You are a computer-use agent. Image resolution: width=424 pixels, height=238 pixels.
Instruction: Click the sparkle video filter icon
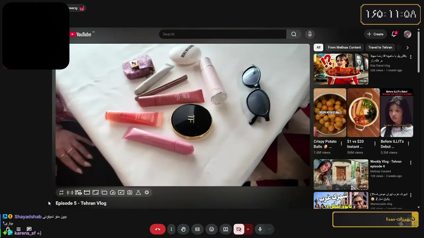click(x=121, y=192)
